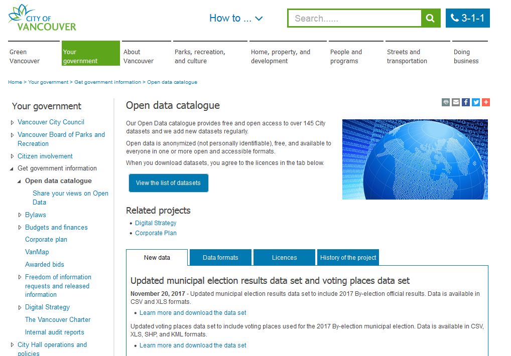511x356 pixels.
Task: Collapse Get government information arrow
Action: tap(12, 168)
